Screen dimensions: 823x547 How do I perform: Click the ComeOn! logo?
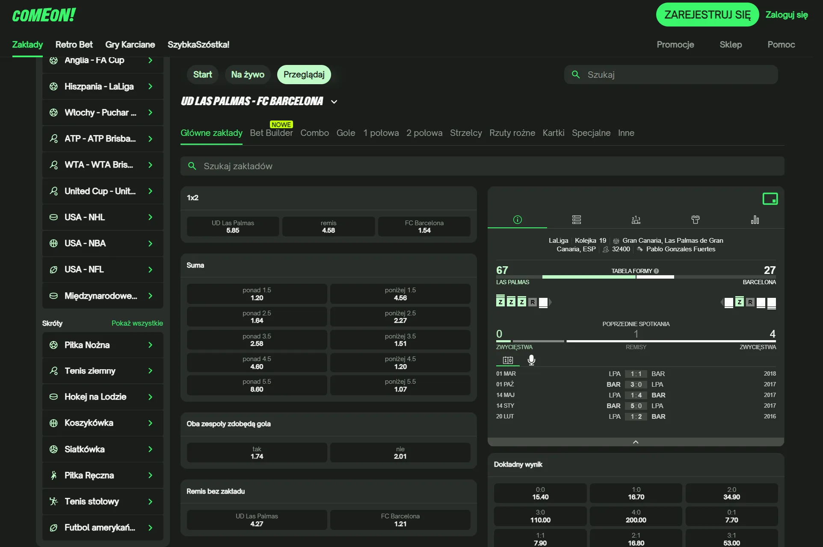44,15
